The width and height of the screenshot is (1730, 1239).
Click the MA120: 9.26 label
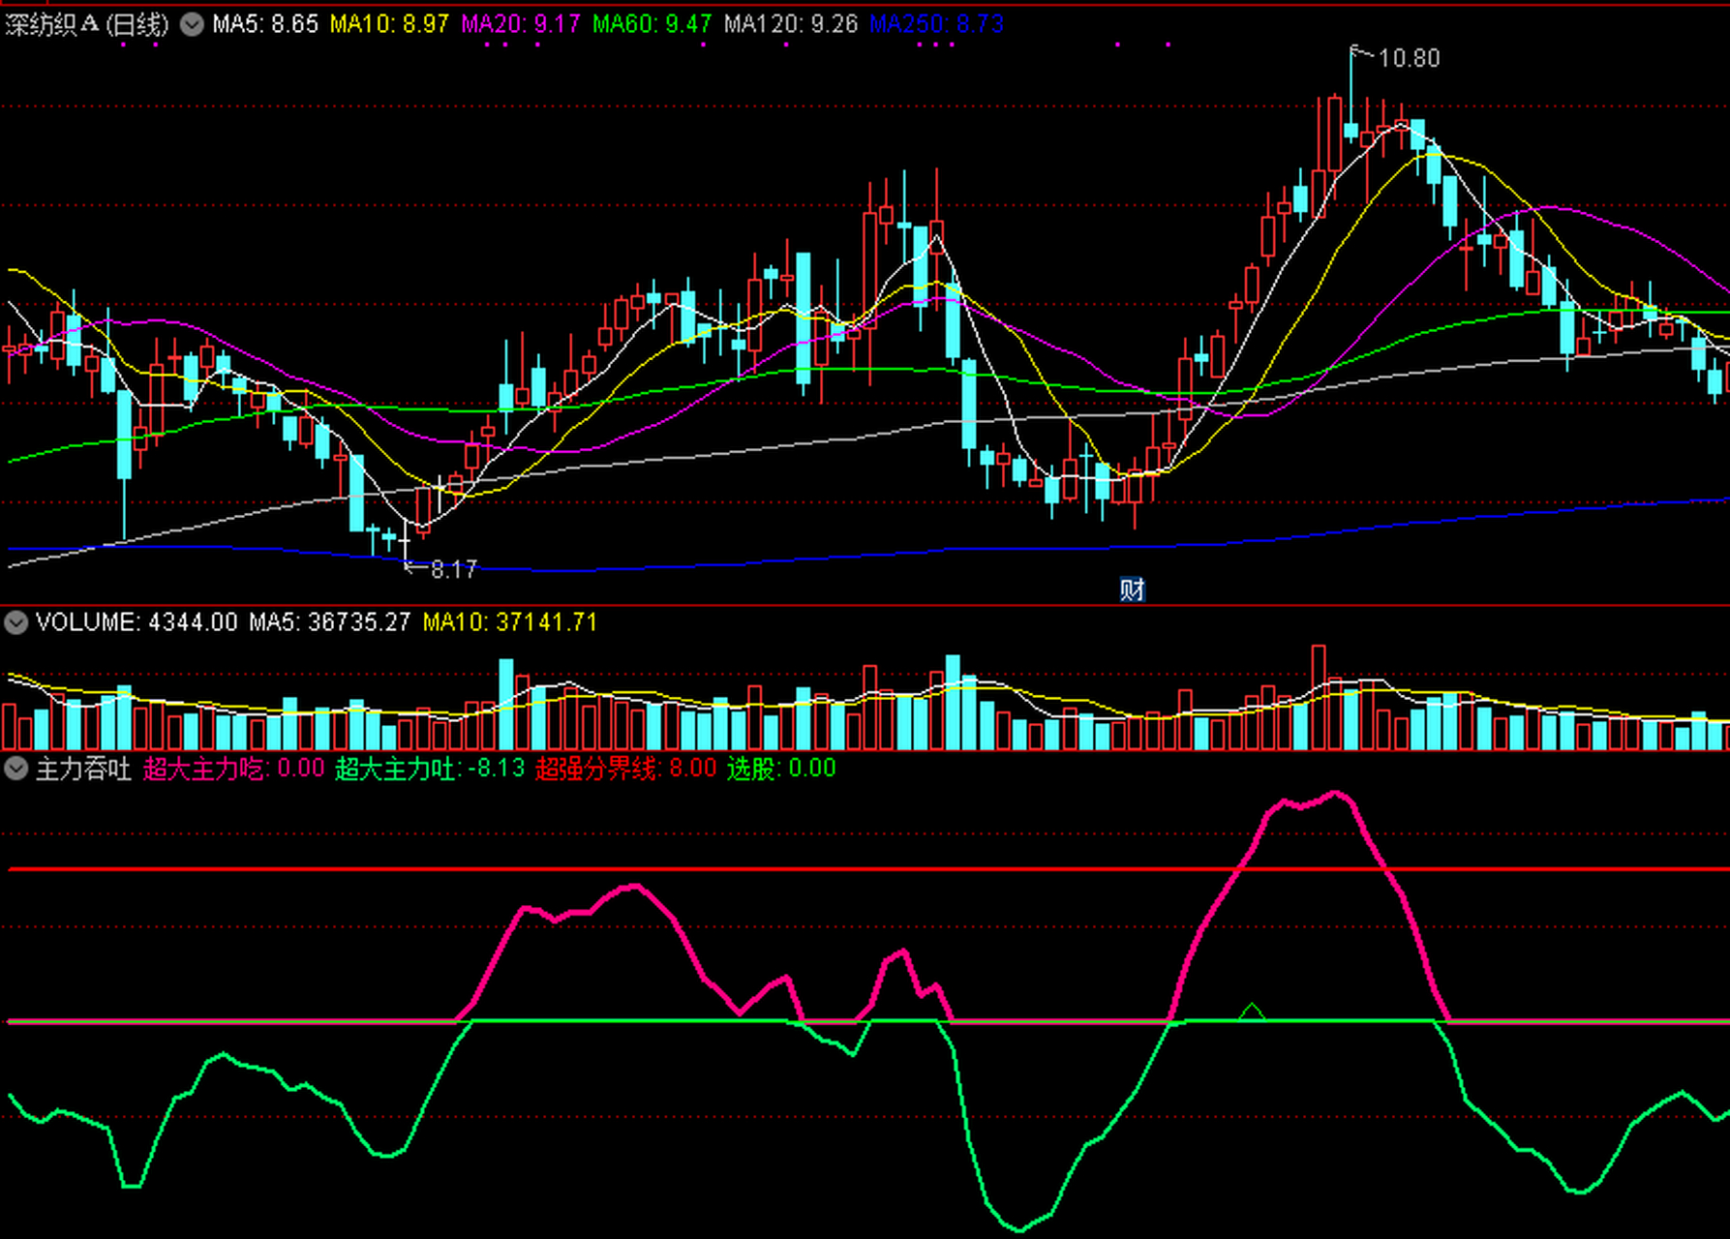pyautogui.click(x=790, y=24)
